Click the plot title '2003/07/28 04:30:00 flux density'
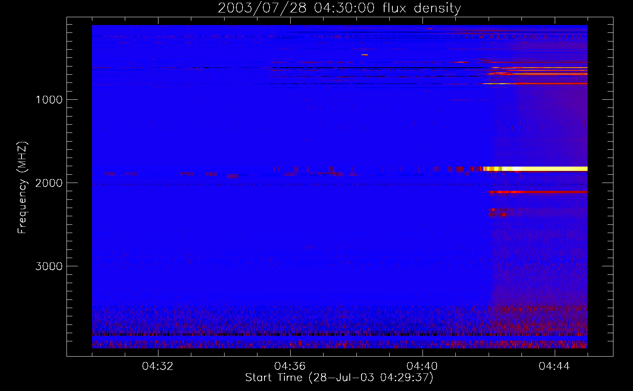 339,8
